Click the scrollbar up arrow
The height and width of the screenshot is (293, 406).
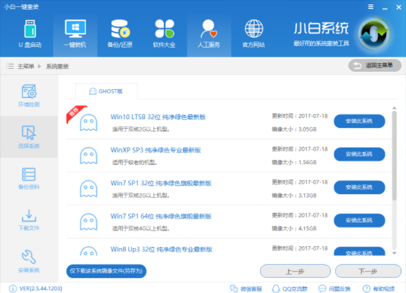[x=394, y=108]
